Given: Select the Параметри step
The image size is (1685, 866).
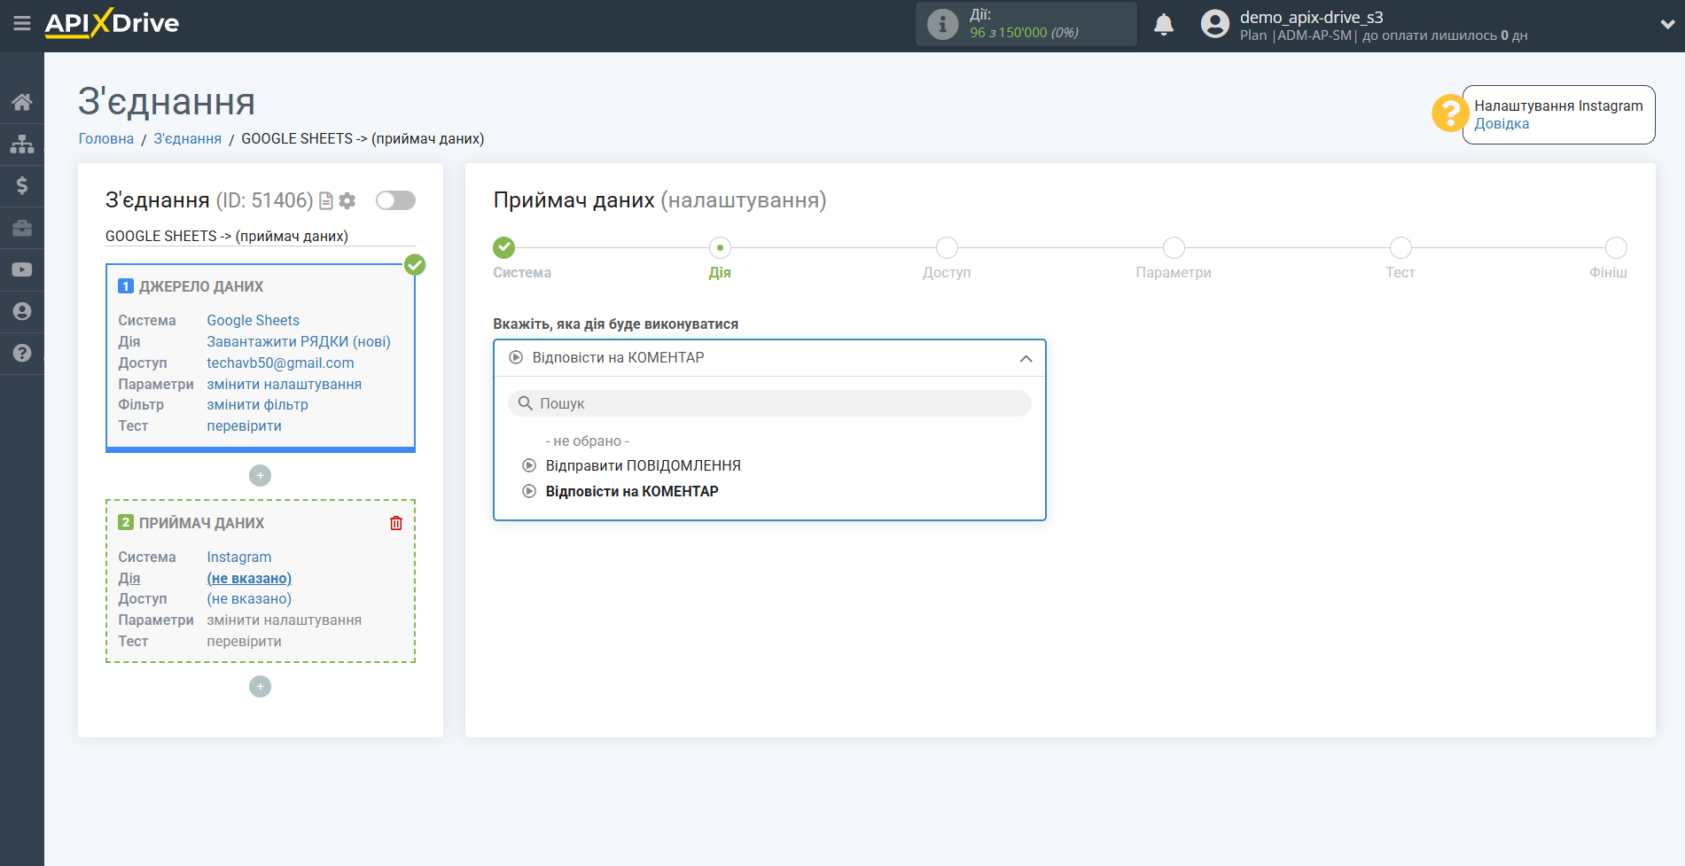Looking at the screenshot, I should coord(1174,247).
